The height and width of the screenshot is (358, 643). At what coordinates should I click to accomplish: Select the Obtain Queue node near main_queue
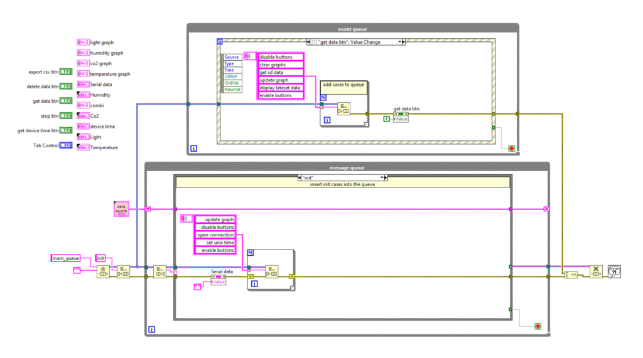tap(102, 271)
